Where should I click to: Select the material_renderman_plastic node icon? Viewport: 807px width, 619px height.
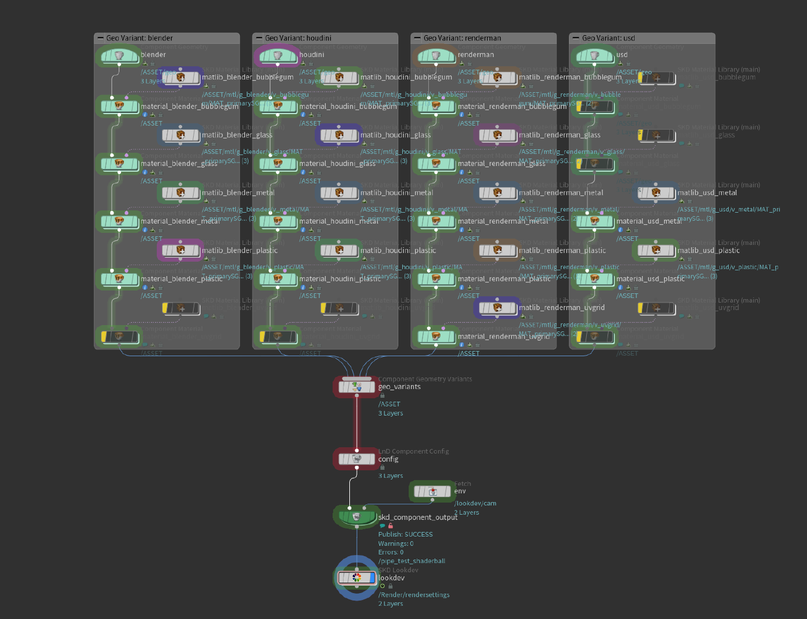[x=436, y=279]
